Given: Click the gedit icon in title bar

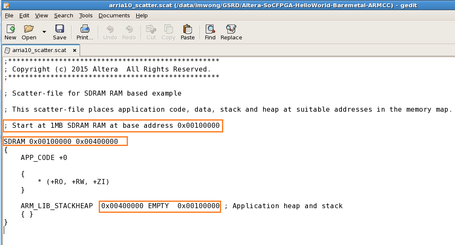Looking at the screenshot, I should pyautogui.click(x=6, y=5).
